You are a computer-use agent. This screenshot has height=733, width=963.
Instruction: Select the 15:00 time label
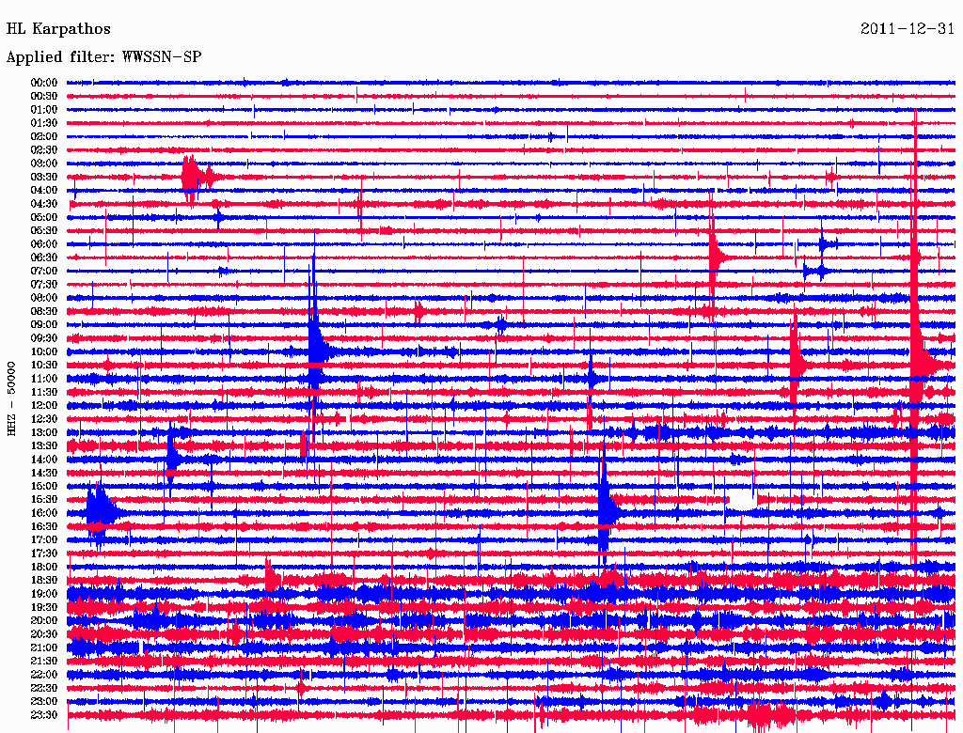click(x=43, y=486)
